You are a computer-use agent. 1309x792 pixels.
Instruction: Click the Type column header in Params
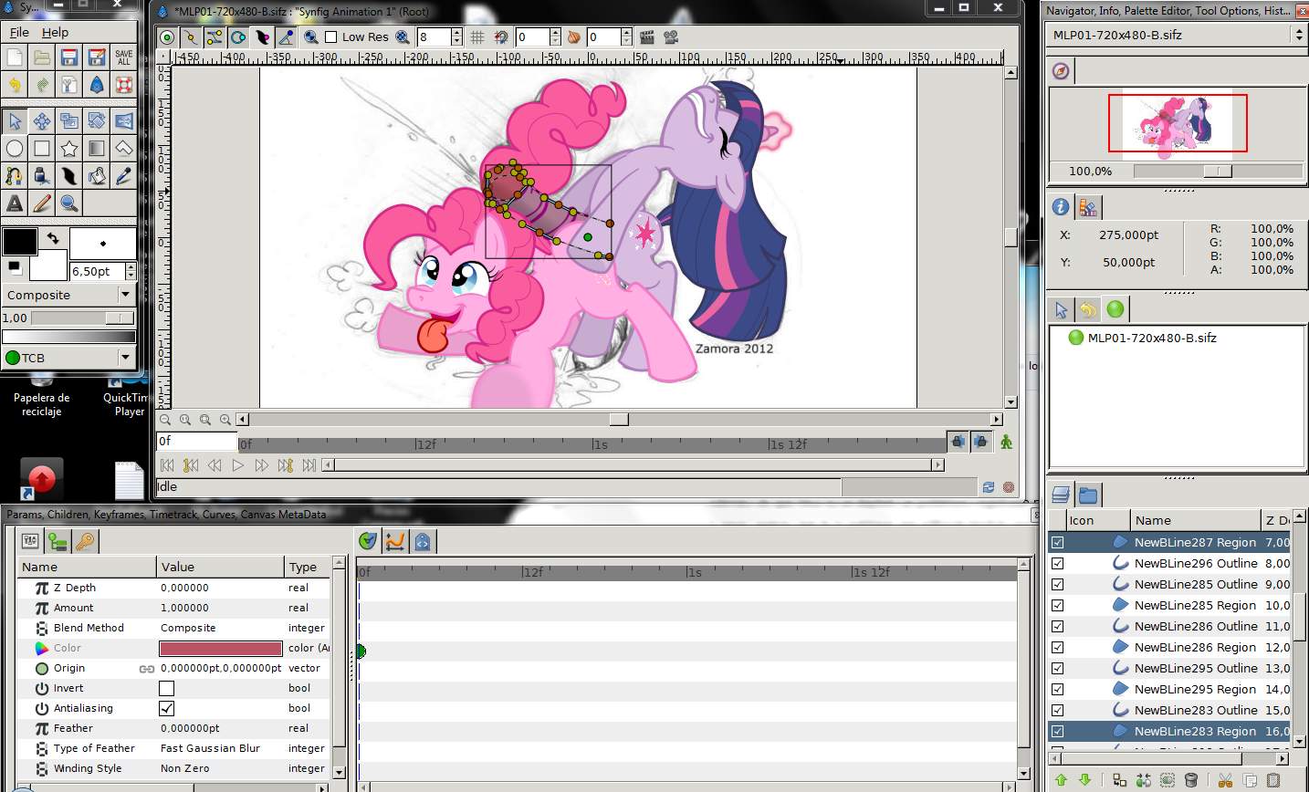pyautogui.click(x=308, y=567)
